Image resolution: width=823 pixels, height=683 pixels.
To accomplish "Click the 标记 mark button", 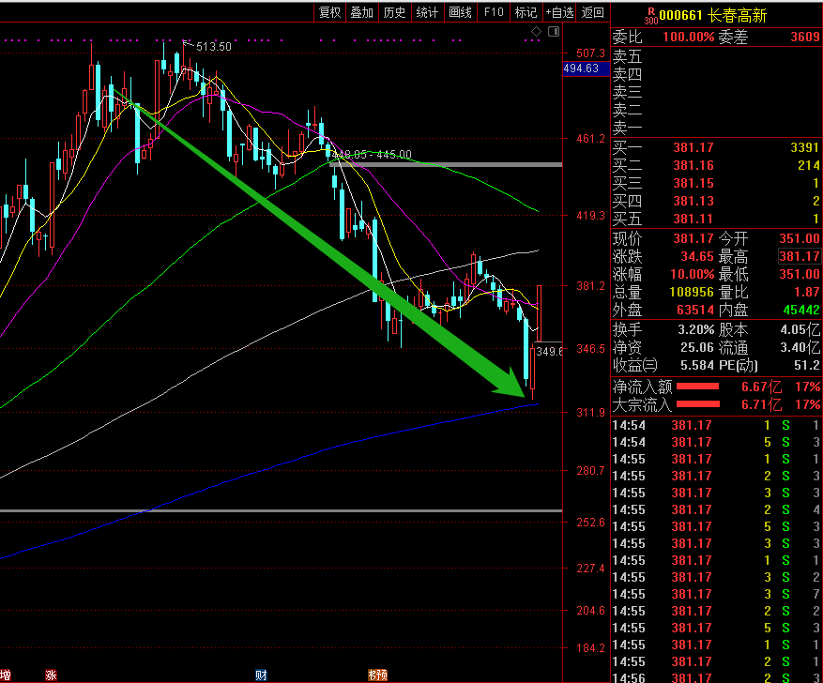I will click(526, 12).
